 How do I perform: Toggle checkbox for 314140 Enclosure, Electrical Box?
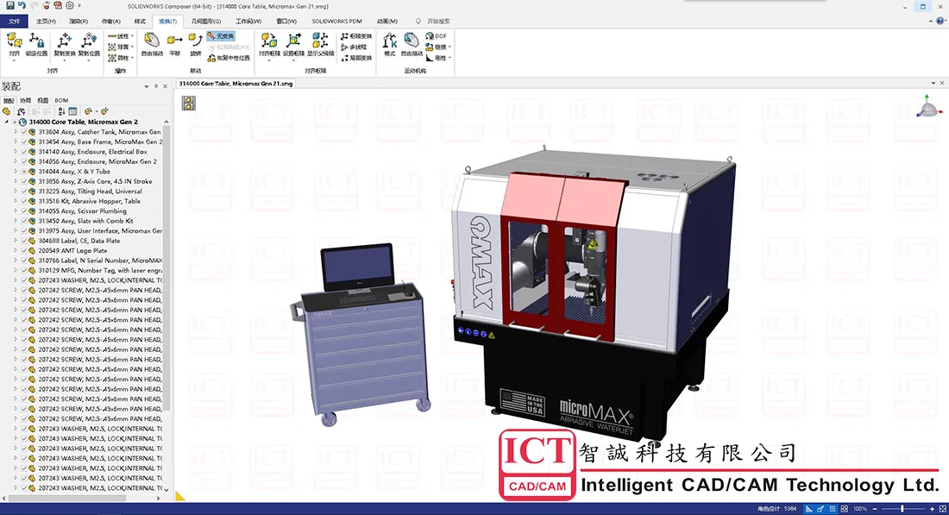coord(24,152)
